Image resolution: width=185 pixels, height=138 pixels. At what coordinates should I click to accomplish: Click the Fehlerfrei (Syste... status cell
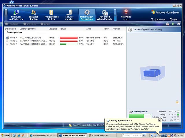tap(93, 38)
